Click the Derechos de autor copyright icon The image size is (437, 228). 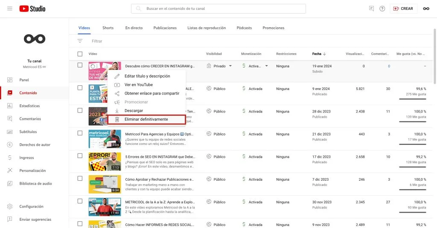point(10,144)
